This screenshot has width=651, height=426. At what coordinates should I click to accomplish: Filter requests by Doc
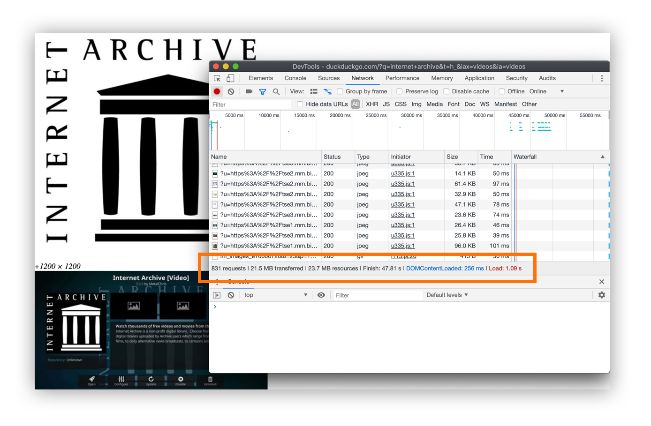pyautogui.click(x=470, y=104)
